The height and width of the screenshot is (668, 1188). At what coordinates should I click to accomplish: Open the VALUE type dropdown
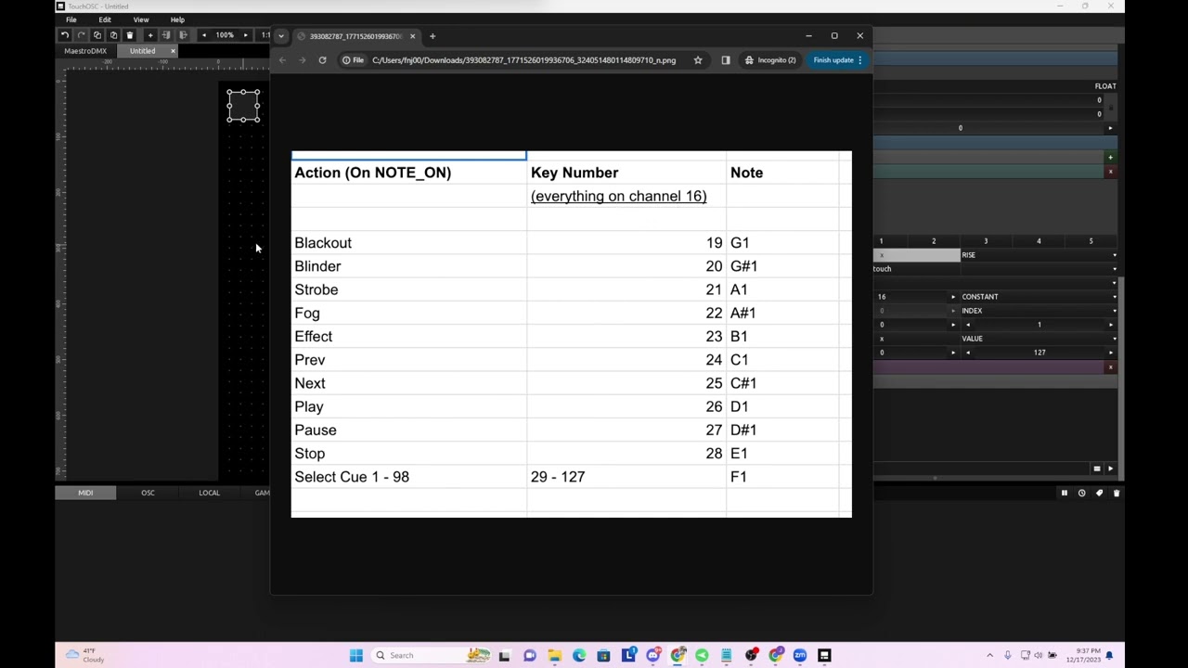[x=1039, y=339]
